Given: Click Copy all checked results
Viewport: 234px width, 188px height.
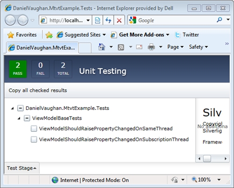Looking at the screenshot, I should point(38,90).
